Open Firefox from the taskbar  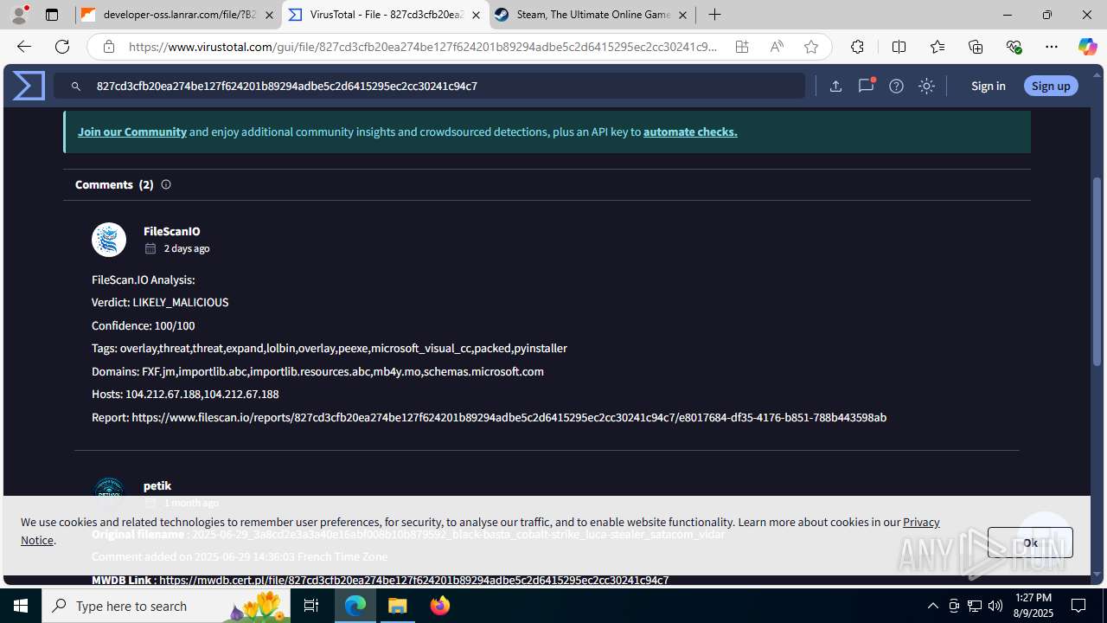440,606
